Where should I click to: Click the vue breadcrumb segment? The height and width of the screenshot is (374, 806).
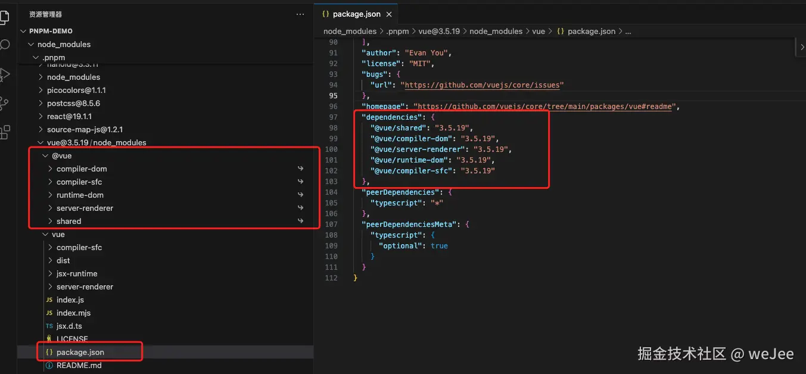click(539, 31)
